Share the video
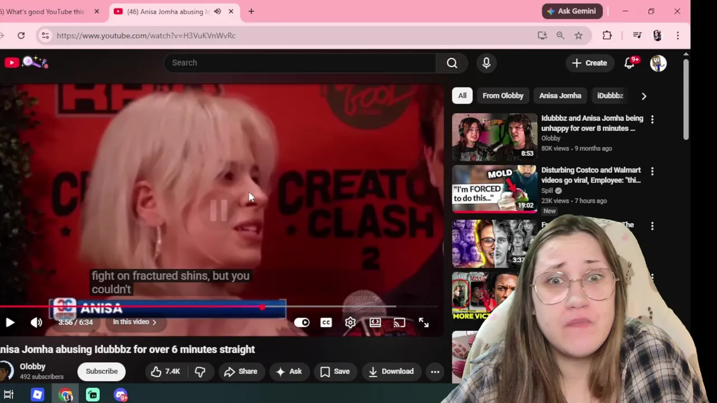The height and width of the screenshot is (403, 717). [x=240, y=372]
